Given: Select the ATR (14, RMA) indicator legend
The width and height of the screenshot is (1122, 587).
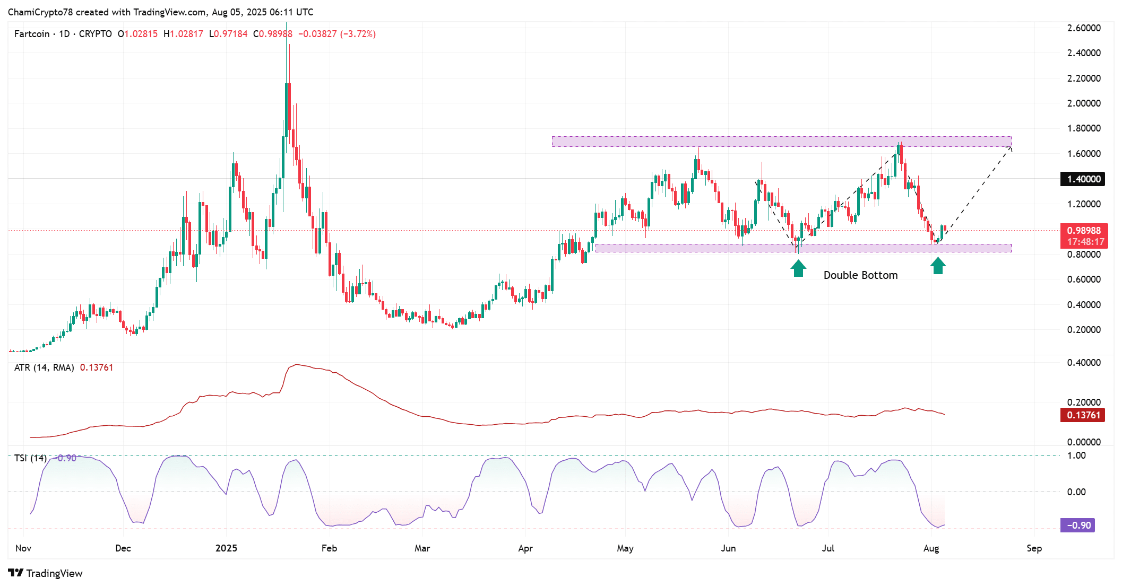Looking at the screenshot, I should (44, 367).
